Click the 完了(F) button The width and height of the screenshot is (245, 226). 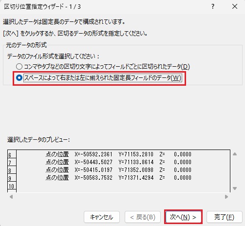[x=224, y=217]
